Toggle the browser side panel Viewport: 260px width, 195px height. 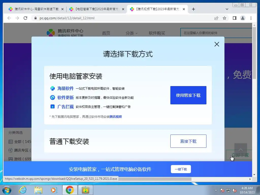pos(235,18)
